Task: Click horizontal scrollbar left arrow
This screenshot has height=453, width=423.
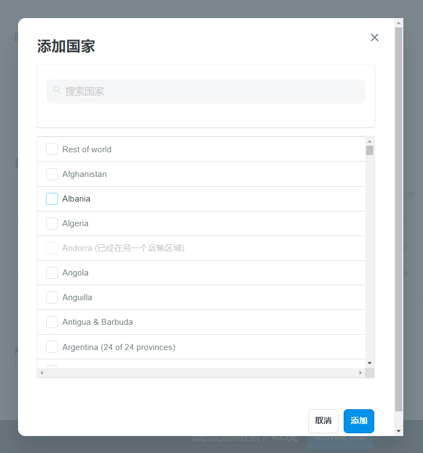Action: coord(42,373)
